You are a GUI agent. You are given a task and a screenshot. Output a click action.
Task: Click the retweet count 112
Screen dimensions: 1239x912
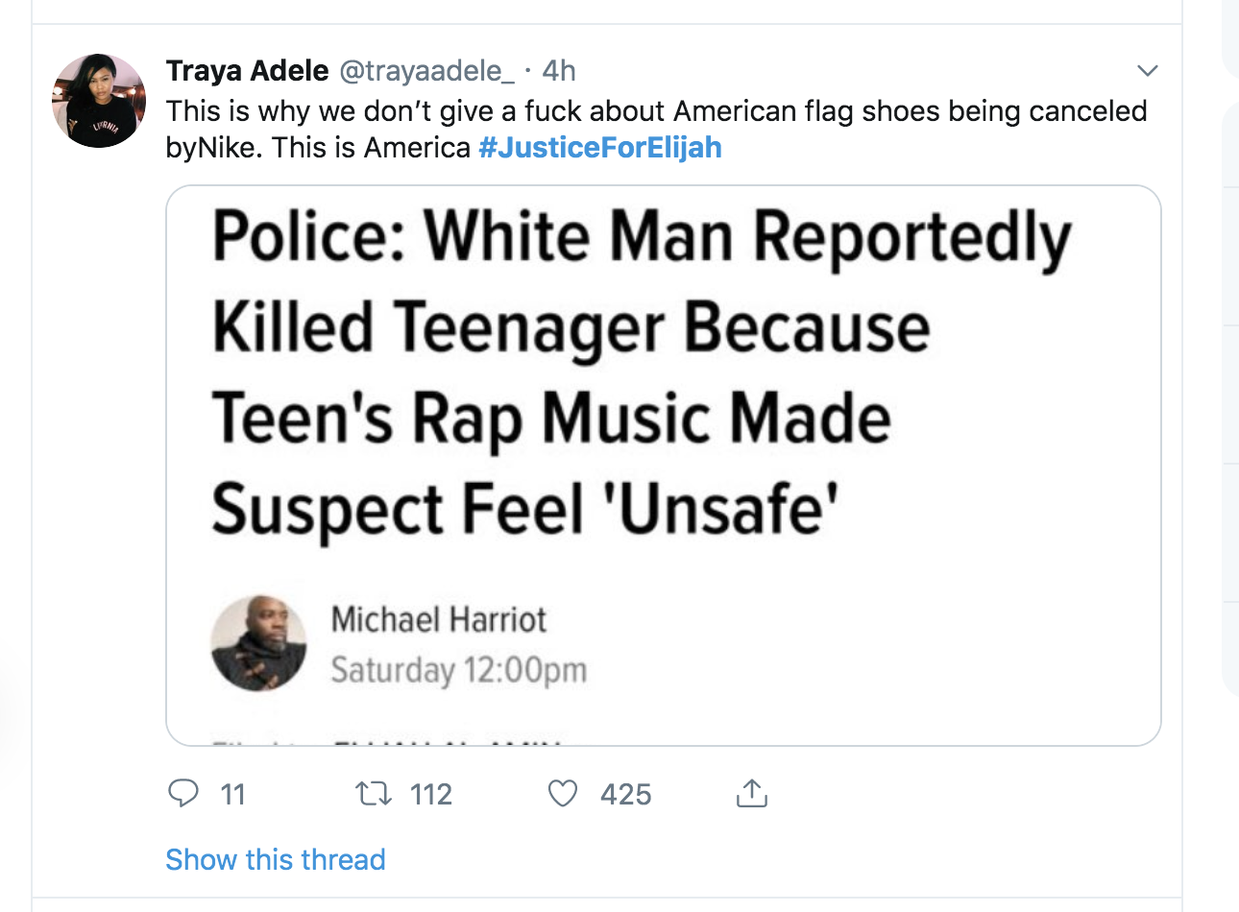[x=431, y=795]
